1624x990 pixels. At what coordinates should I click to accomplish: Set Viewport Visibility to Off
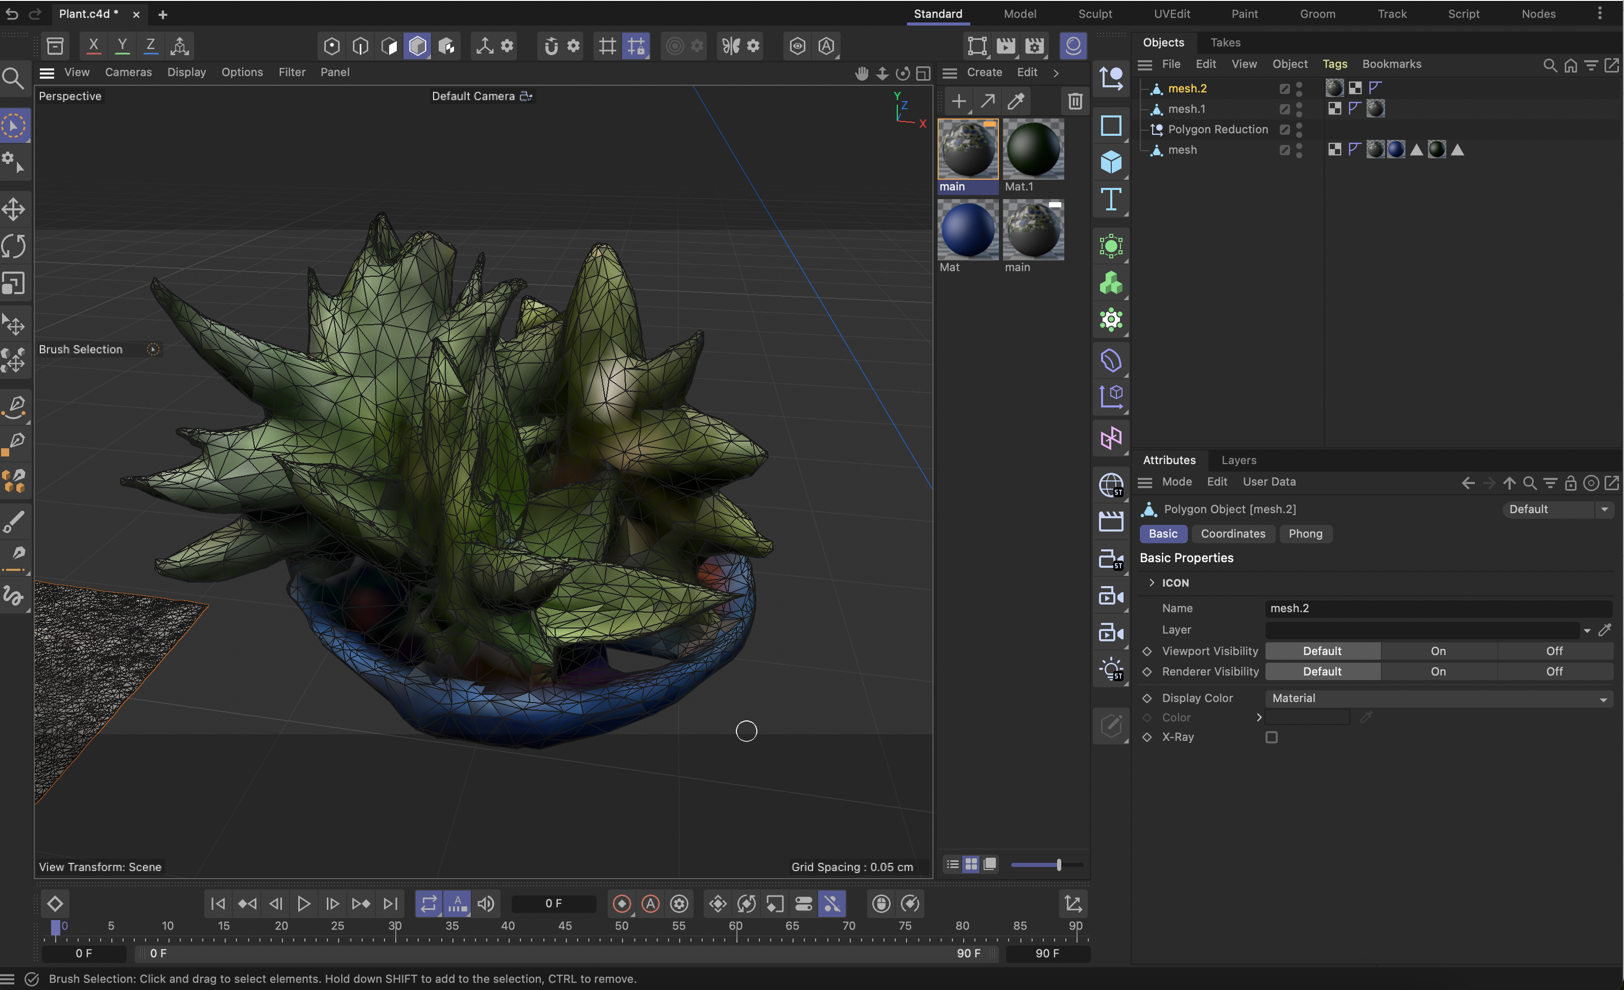pyautogui.click(x=1555, y=650)
